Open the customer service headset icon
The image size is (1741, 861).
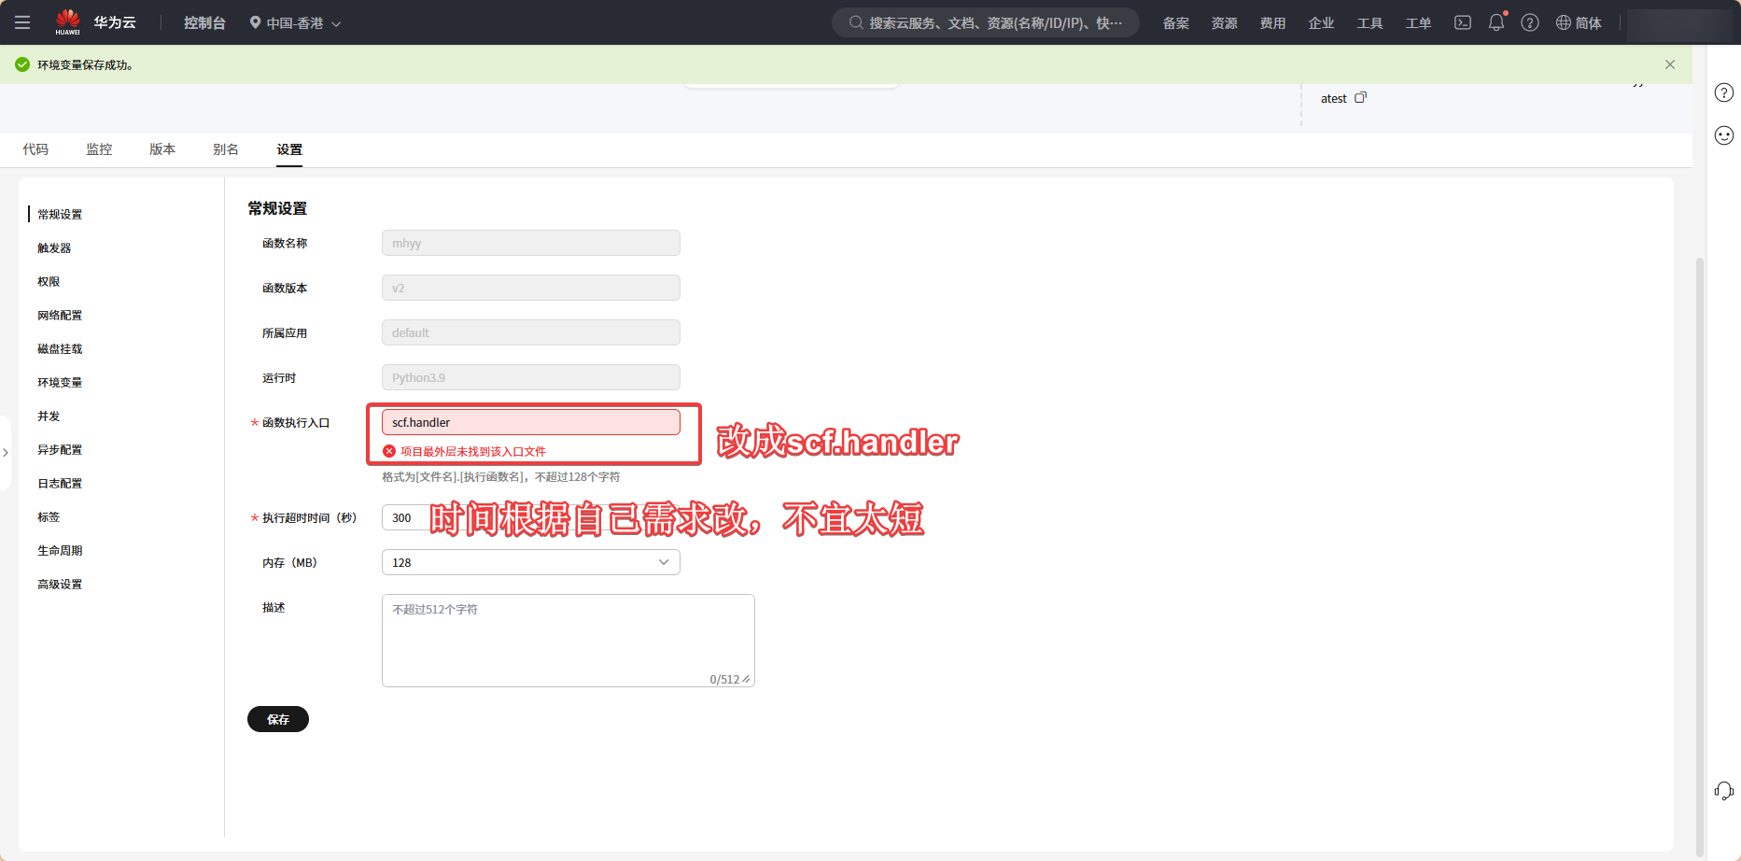coord(1724,791)
